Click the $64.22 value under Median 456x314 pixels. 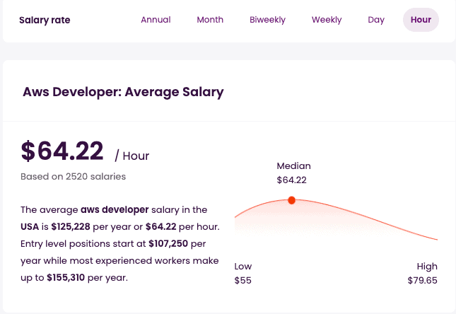[291, 180]
